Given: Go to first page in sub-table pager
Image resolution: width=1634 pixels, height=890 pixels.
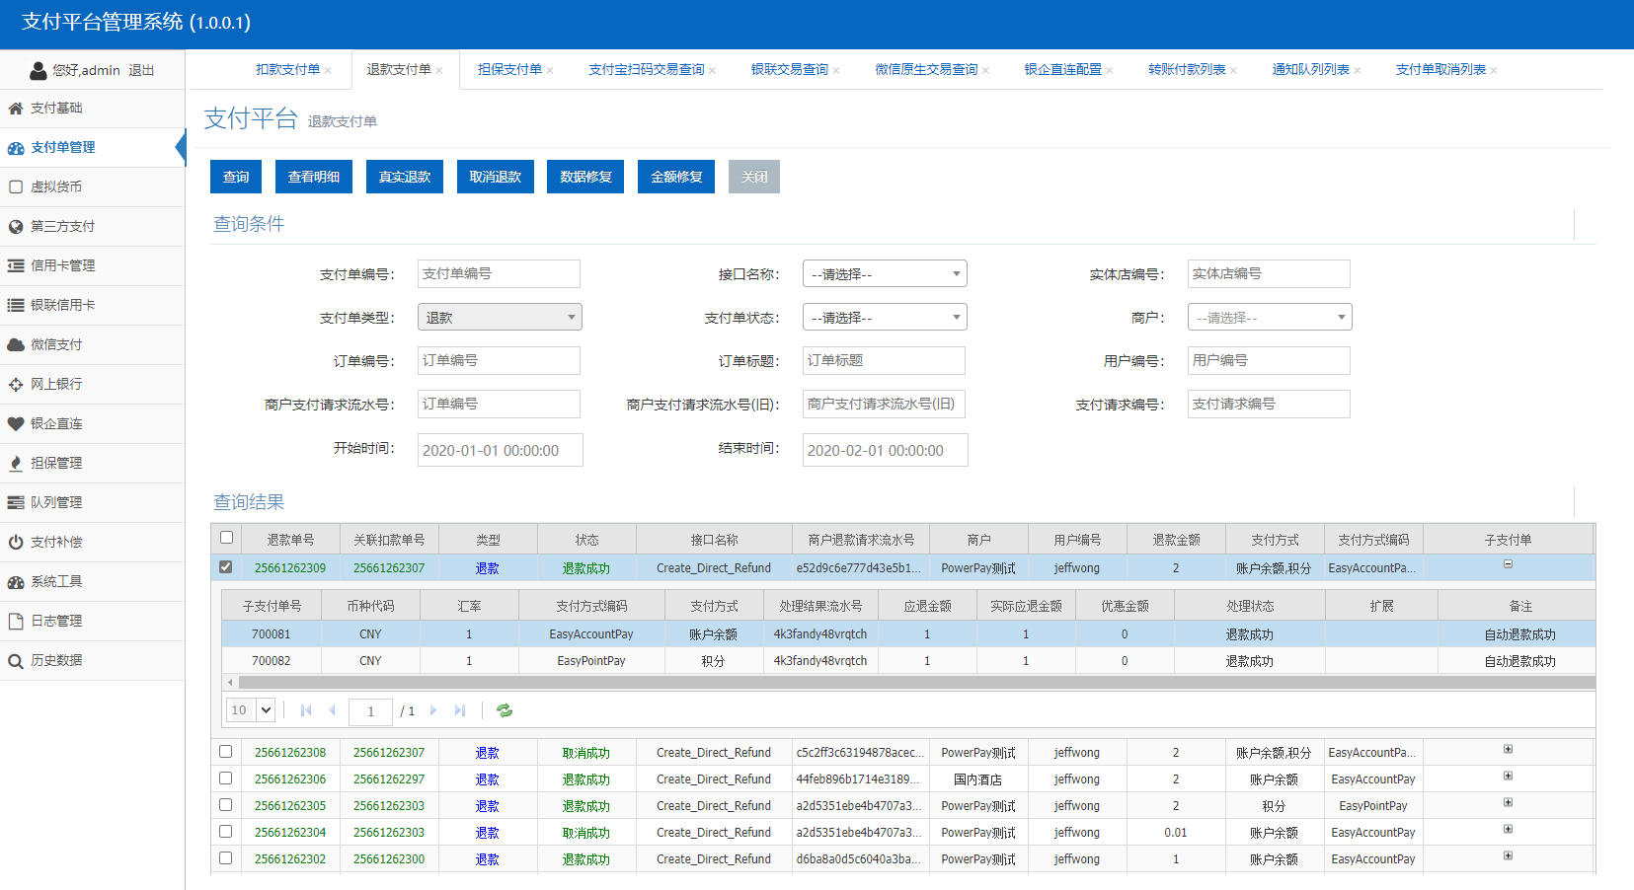Looking at the screenshot, I should (x=306, y=710).
